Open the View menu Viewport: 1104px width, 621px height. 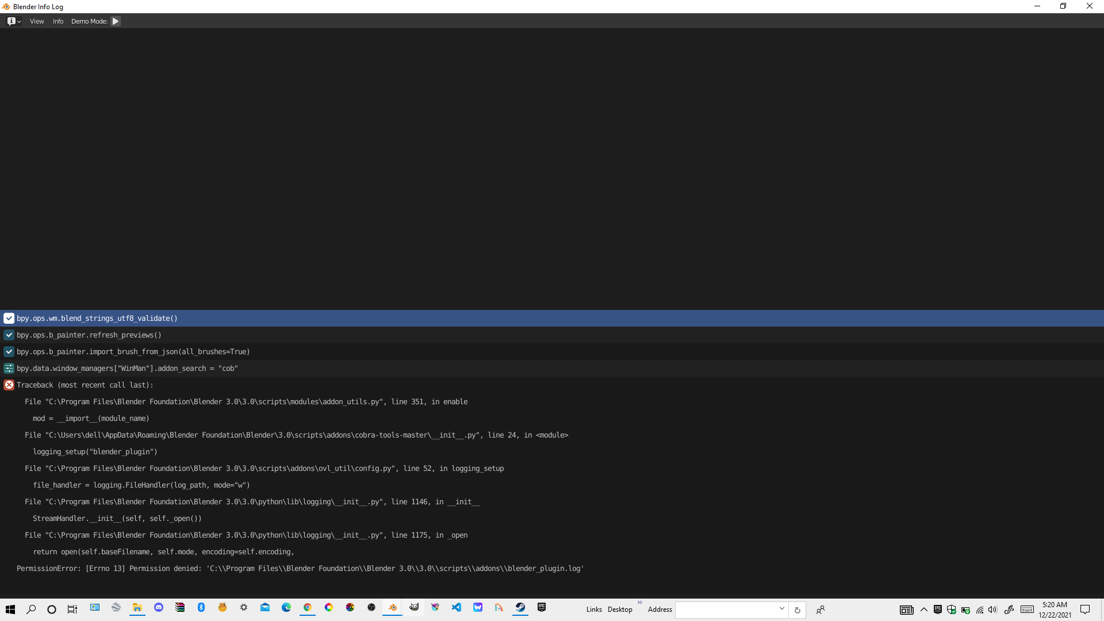coord(37,21)
